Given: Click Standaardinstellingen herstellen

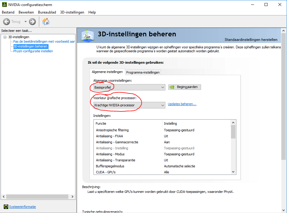Looking at the screenshot, I should tap(251, 40).
